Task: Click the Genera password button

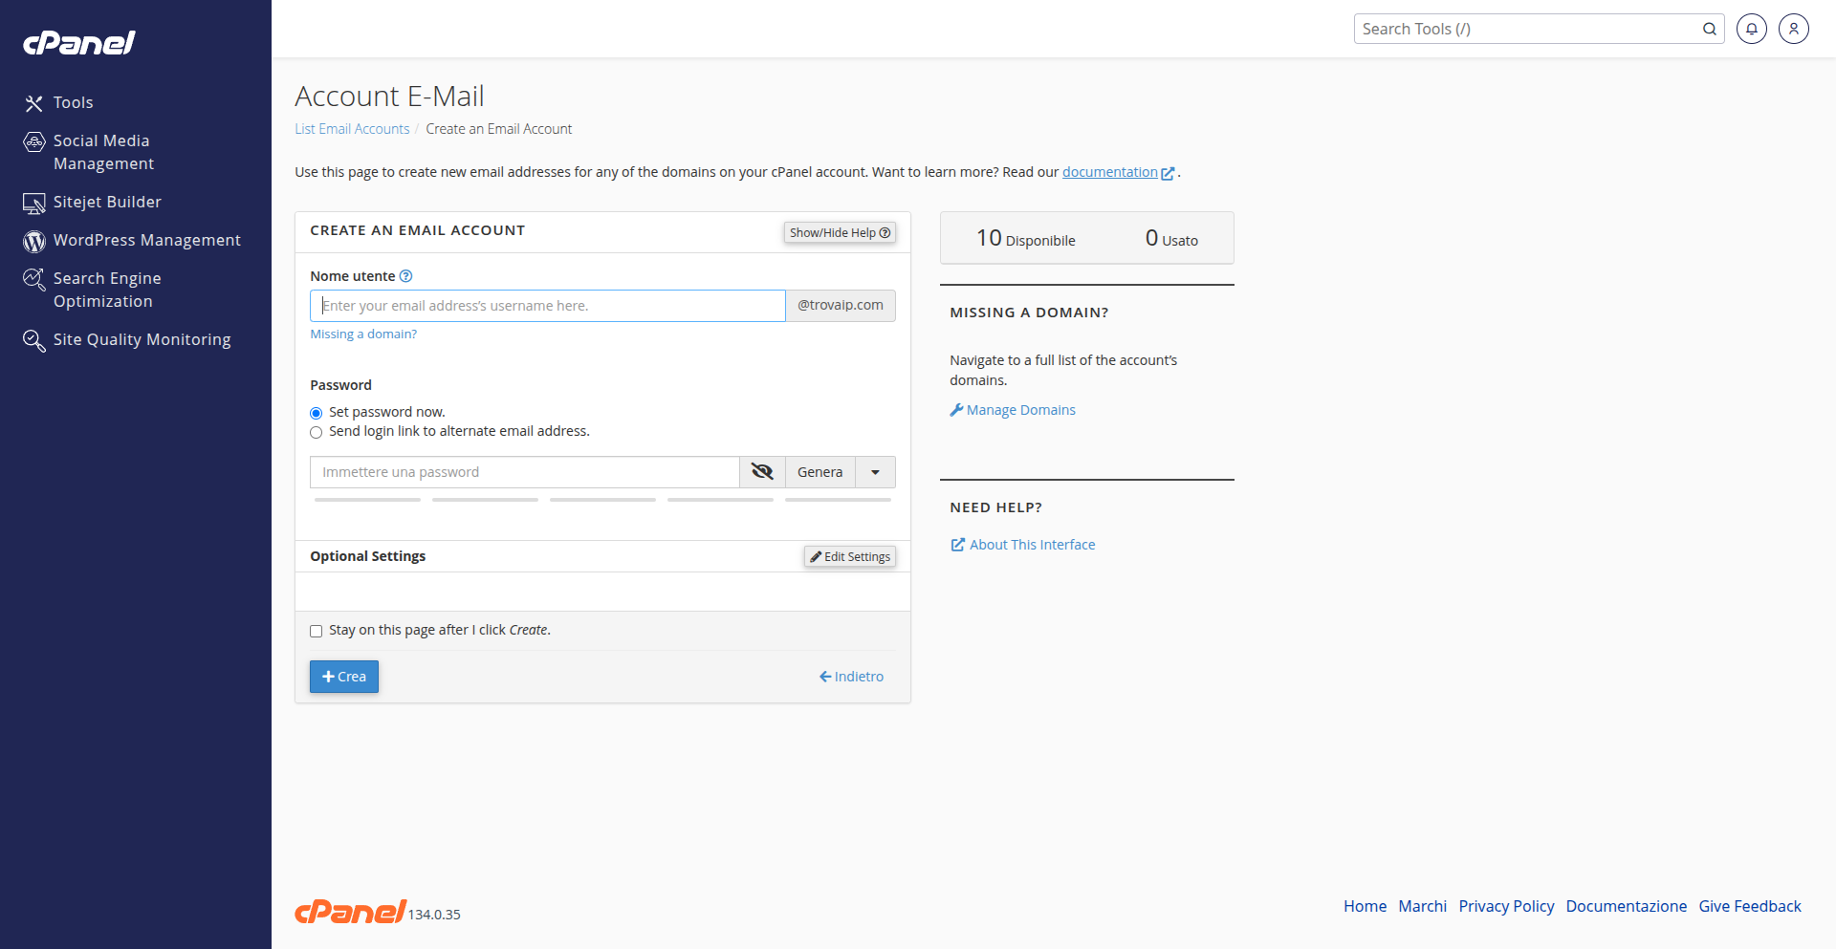Action: coord(820,472)
